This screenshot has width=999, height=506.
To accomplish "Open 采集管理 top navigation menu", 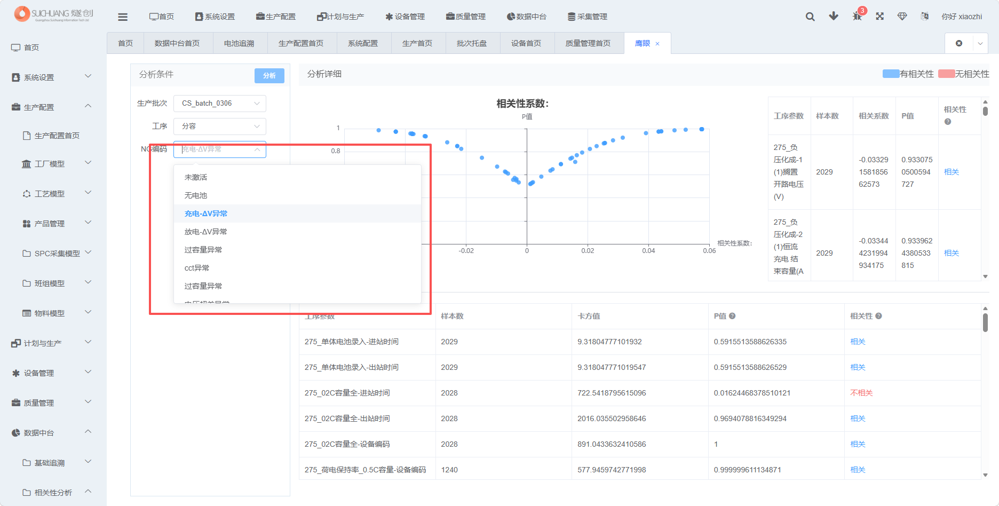I will (588, 17).
